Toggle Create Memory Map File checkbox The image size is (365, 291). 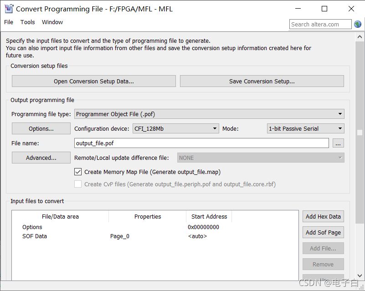coord(78,172)
